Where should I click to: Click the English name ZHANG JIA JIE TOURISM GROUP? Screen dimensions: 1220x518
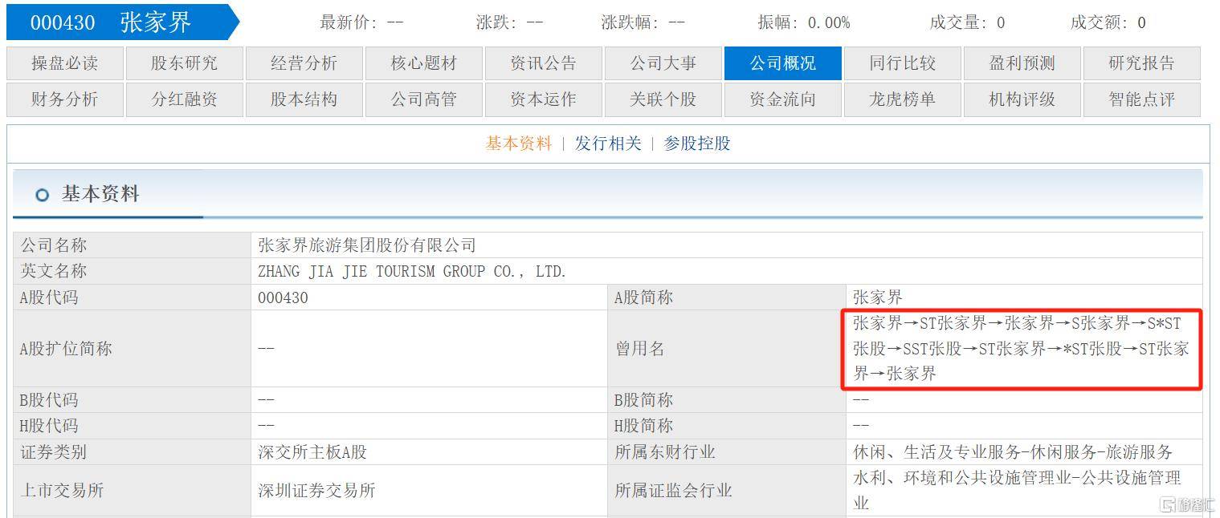tap(412, 271)
